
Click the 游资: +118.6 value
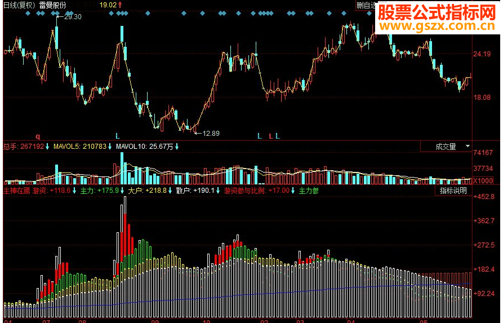[51, 191]
